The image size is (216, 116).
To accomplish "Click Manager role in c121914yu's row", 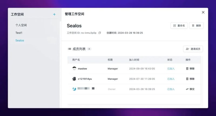I will [x=113, y=79].
